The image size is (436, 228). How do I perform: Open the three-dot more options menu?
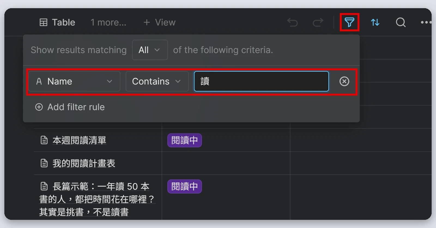coord(426,22)
